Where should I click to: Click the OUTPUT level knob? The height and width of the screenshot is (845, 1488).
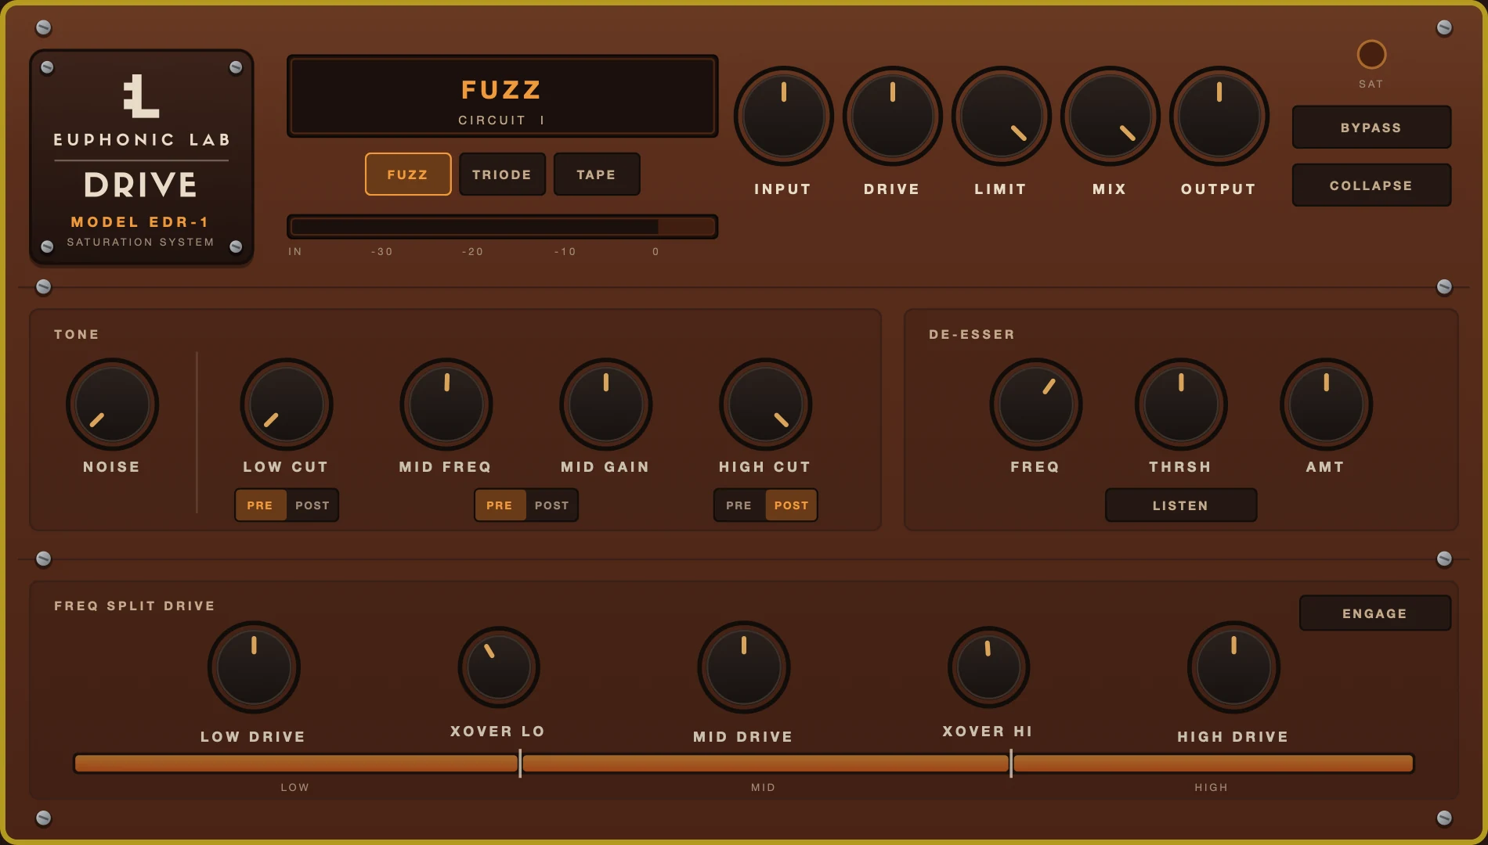1219,116
